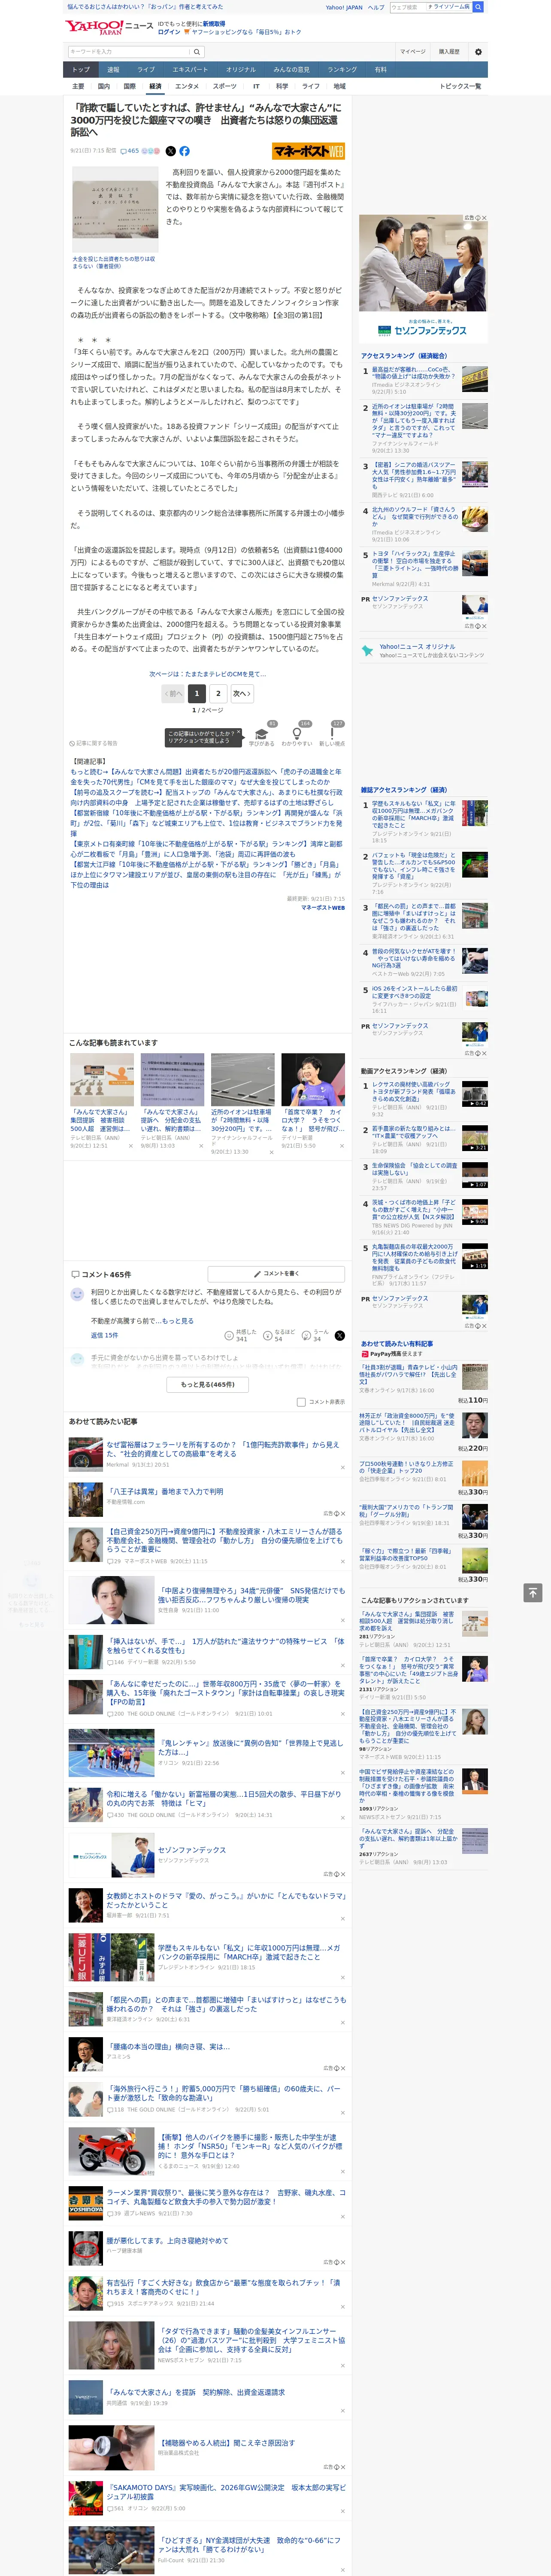Click the 次へ pagination button
This screenshot has width=551, height=2576.
[241, 693]
